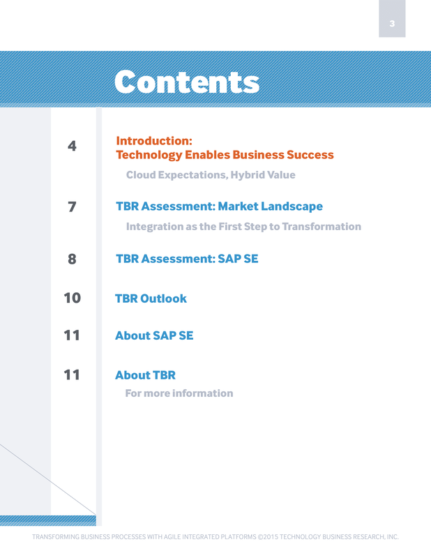Select page number 8 beside SAP SE assessment
The width and height of the screenshot is (431, 558).
(71, 259)
